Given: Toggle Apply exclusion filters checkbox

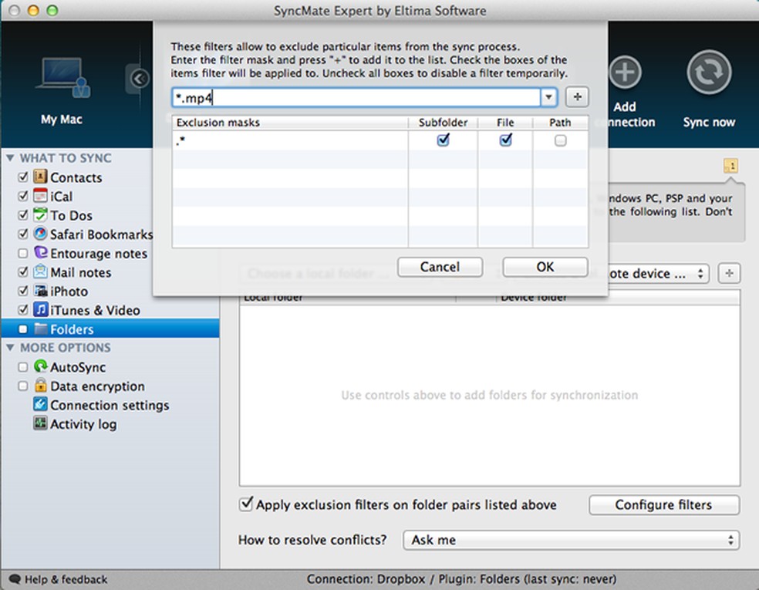Looking at the screenshot, I should tap(246, 504).
